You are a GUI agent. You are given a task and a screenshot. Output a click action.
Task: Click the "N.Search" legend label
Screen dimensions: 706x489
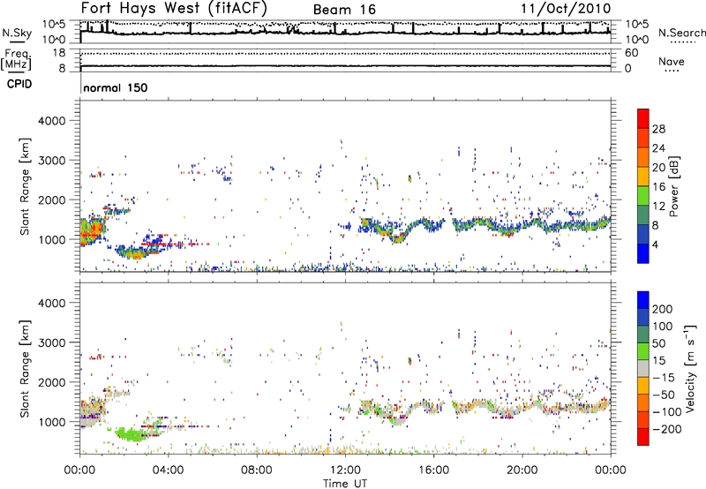(681, 33)
